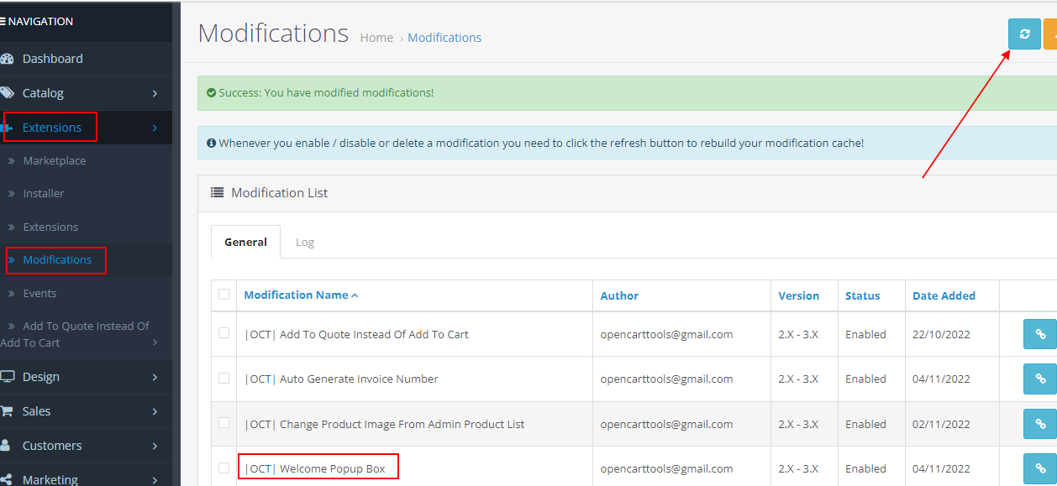Expand the Sales menu chevron
1057x486 pixels.
click(155, 411)
